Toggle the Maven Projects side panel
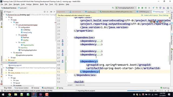173x97 pixels. click(x=172, y=39)
